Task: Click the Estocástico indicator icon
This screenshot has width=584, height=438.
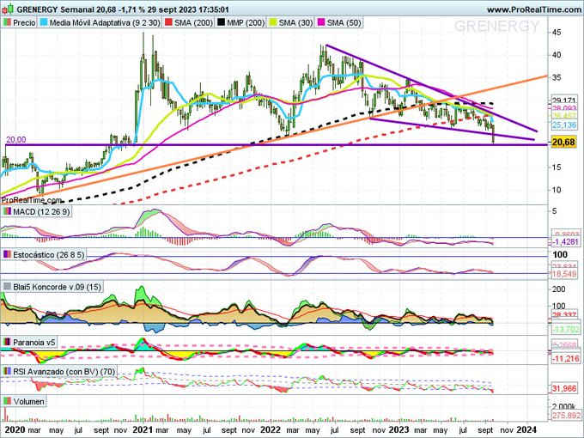Action: click(x=7, y=255)
